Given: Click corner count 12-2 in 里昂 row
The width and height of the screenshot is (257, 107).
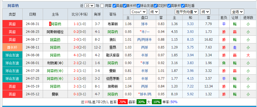Looking at the screenshot, I should [x=97, y=47].
